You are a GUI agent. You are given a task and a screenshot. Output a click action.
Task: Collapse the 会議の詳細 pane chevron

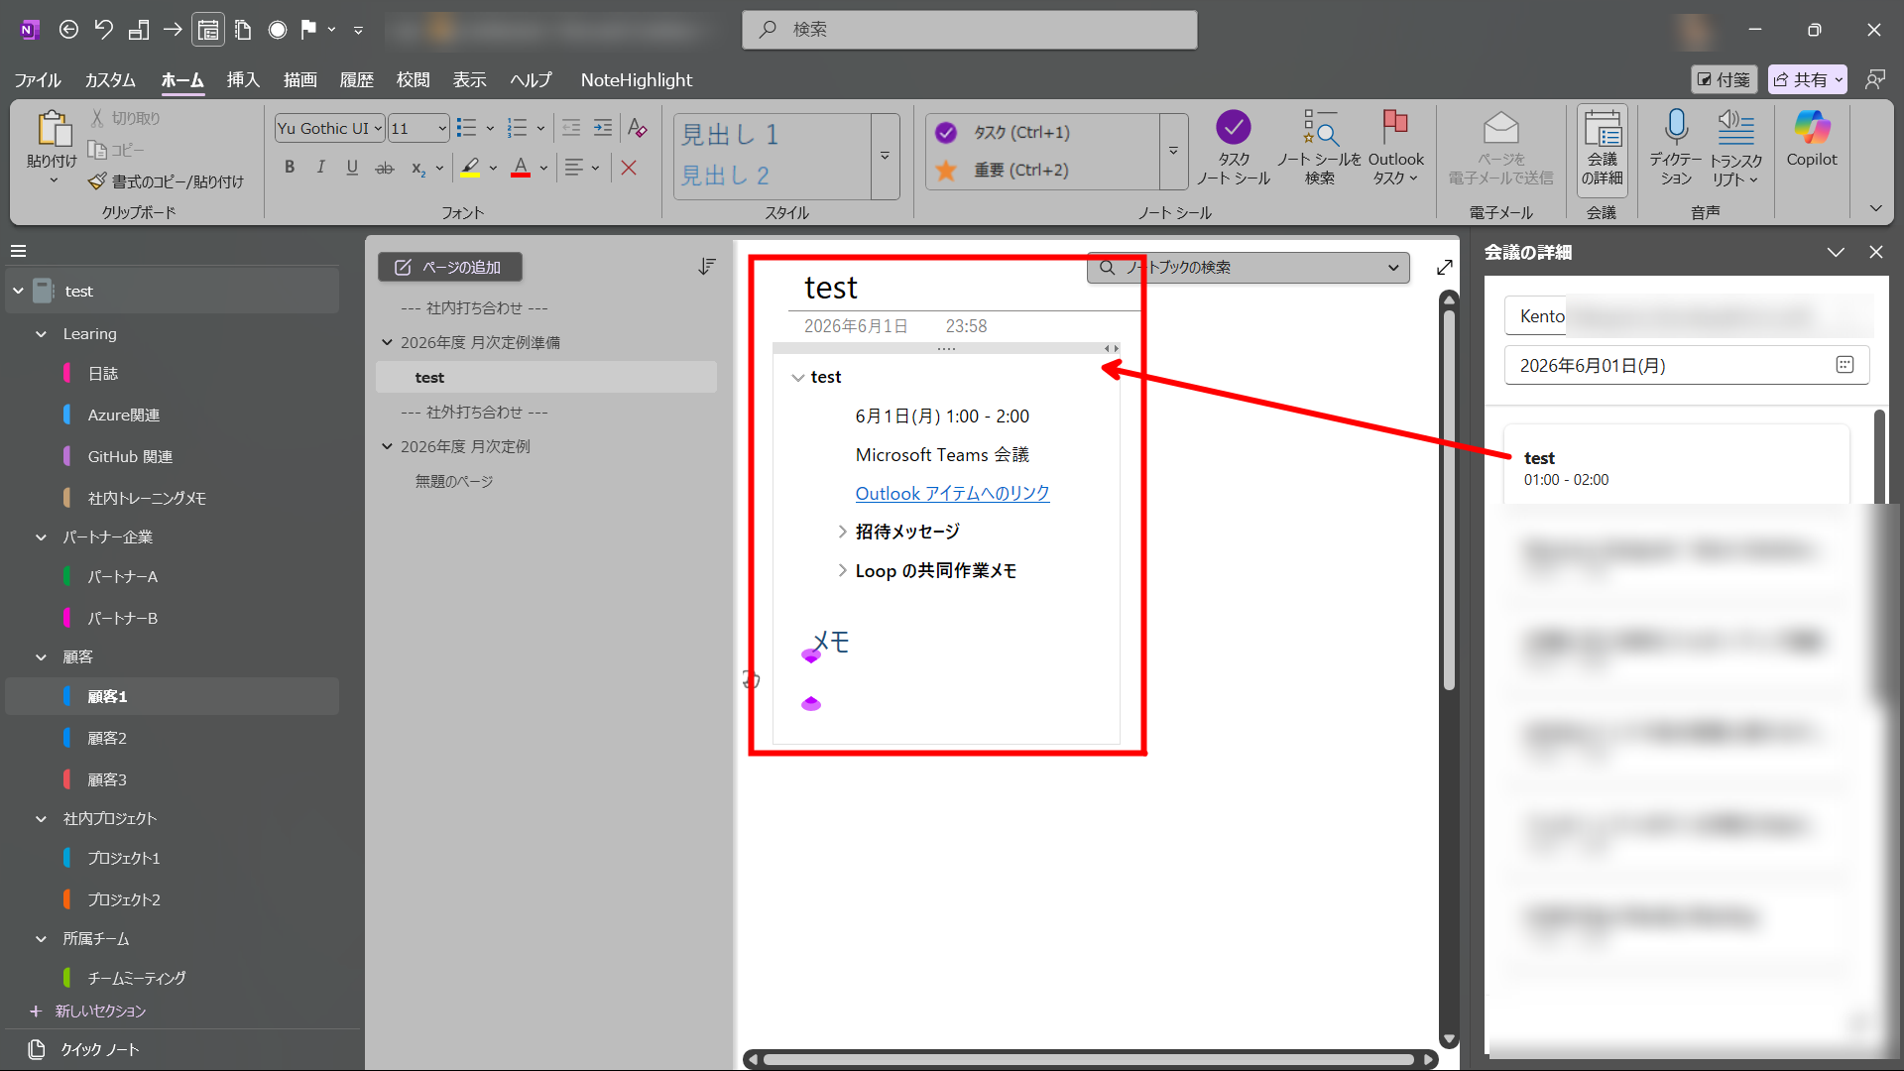click(x=1836, y=253)
